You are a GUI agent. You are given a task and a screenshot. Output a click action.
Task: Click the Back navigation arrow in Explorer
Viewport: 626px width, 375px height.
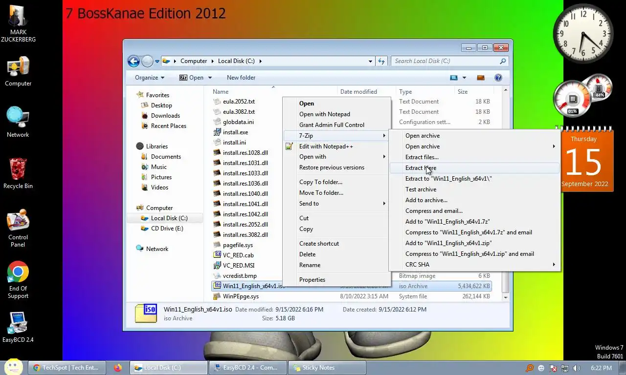134,61
